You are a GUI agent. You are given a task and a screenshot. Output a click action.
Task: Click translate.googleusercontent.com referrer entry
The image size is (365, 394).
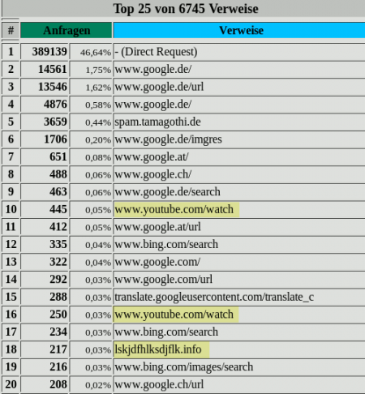tap(214, 297)
